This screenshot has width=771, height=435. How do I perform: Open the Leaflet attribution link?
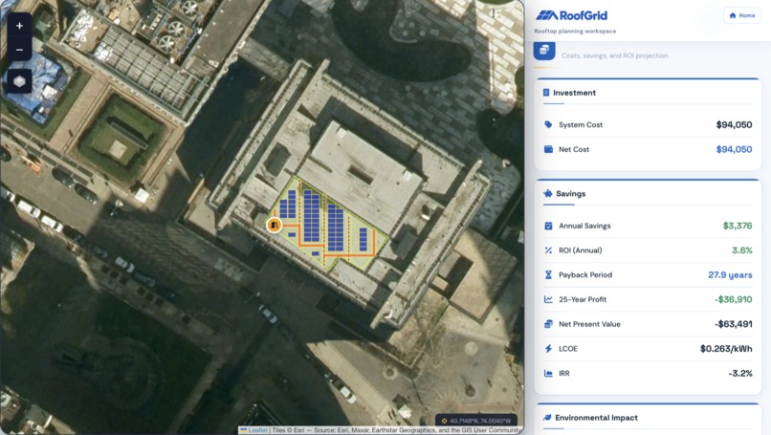point(257,430)
